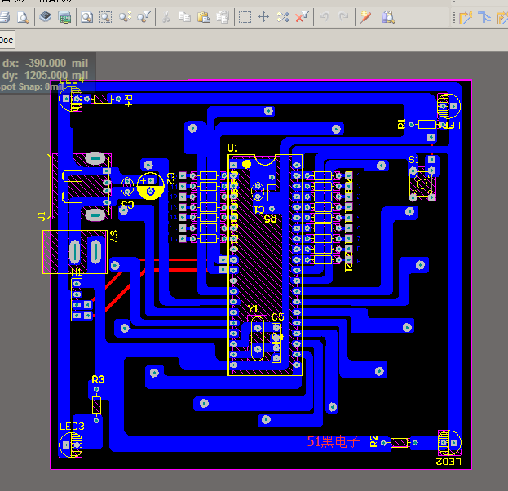This screenshot has height=491, width=508.
Task: Select the Zoom Area tool
Action: 106,17
